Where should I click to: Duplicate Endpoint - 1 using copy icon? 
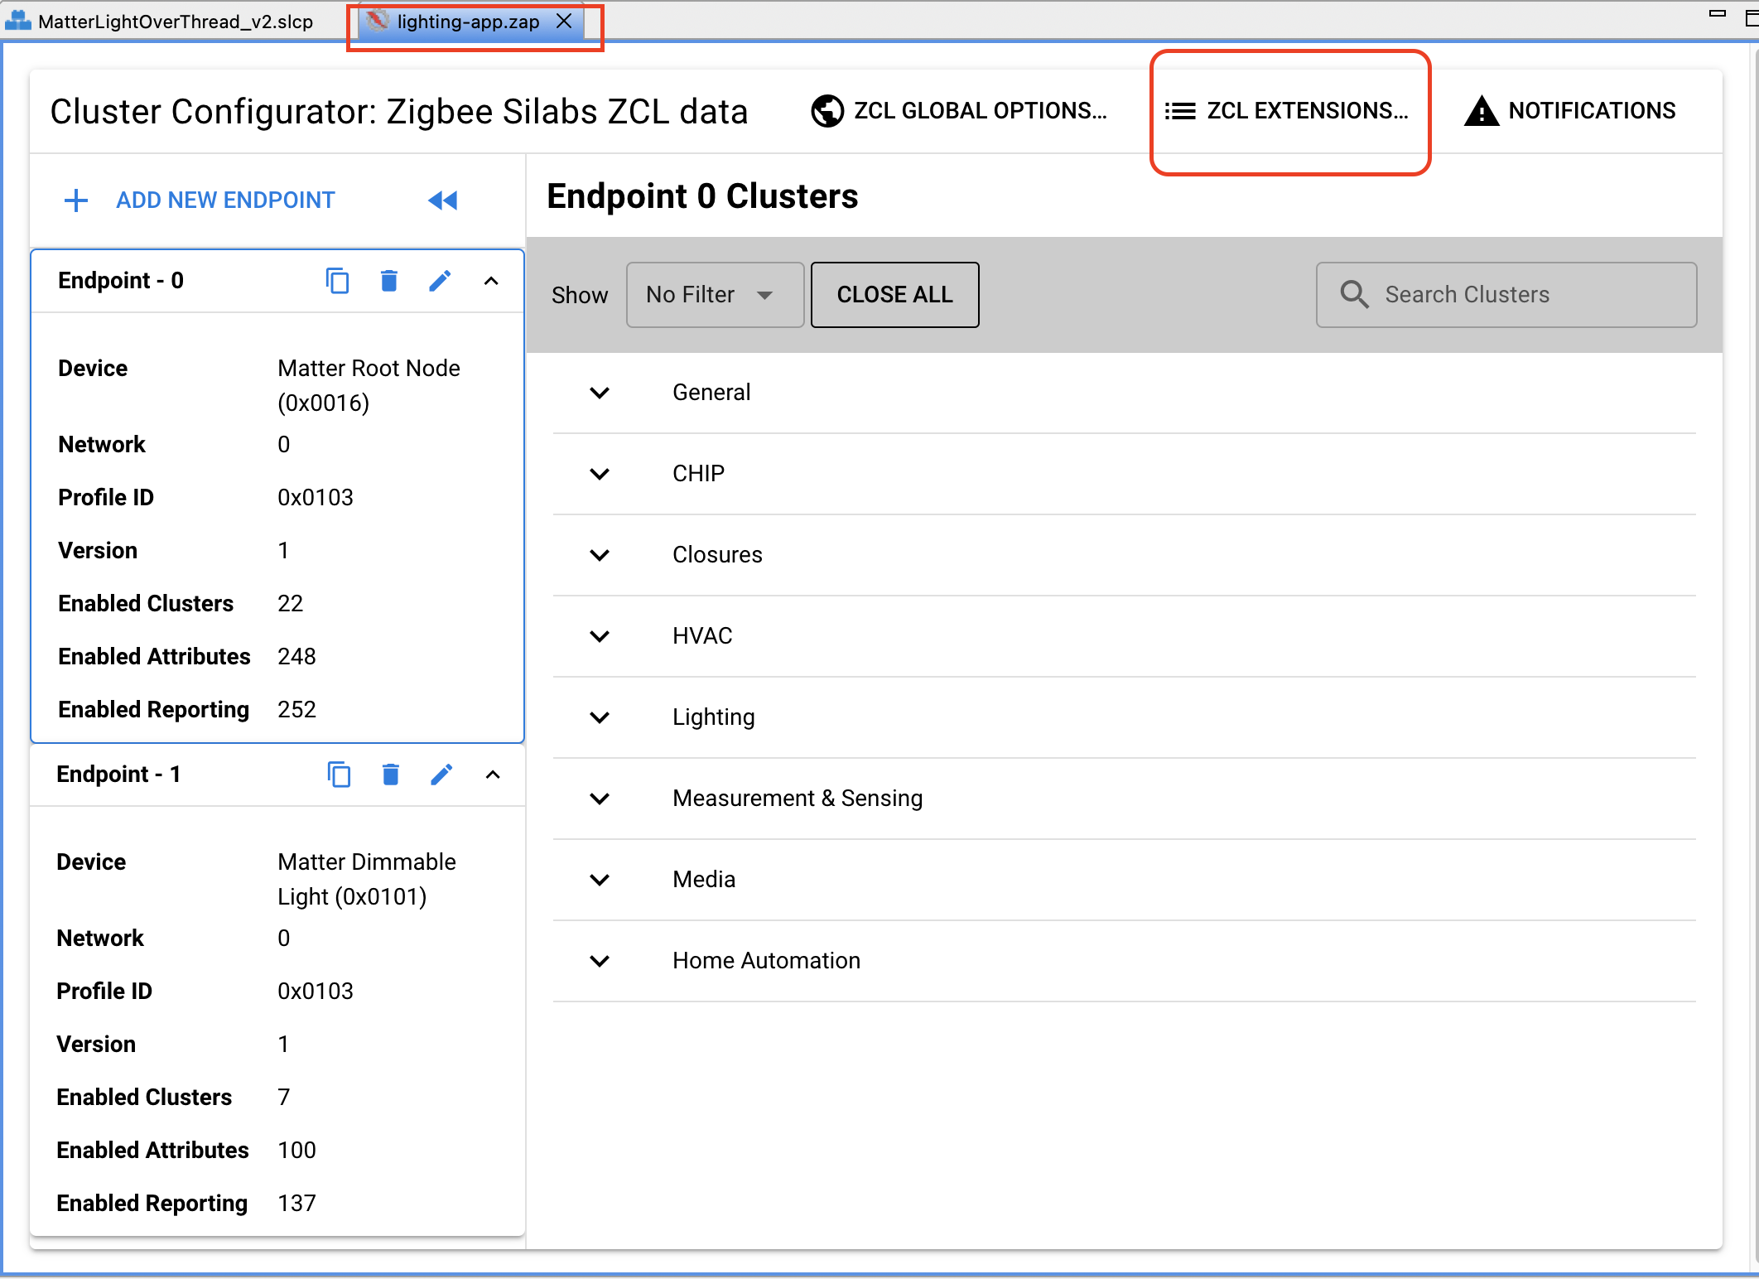coord(339,775)
